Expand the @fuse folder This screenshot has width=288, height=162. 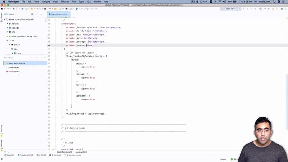coord(10,45)
